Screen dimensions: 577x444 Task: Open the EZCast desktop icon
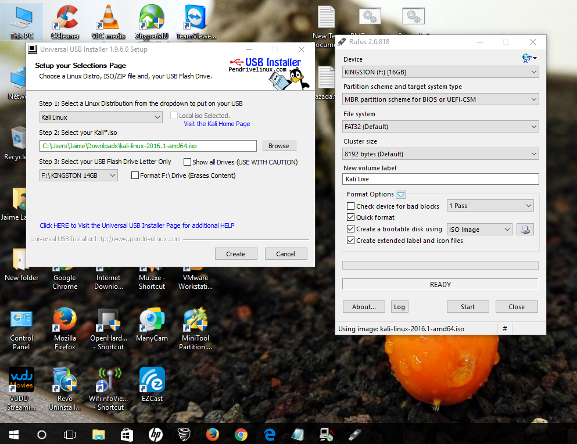[x=152, y=385]
